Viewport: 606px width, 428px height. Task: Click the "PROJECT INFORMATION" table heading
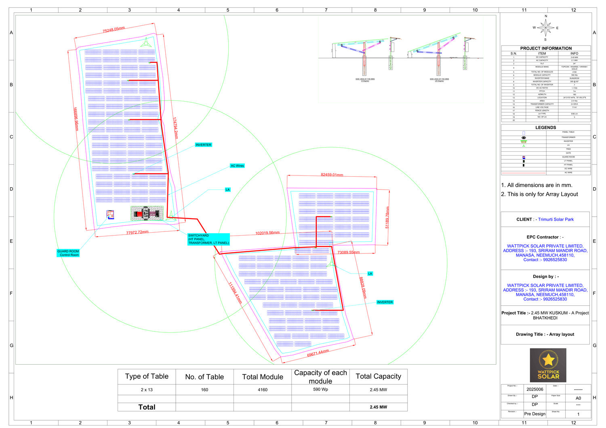click(x=546, y=48)
